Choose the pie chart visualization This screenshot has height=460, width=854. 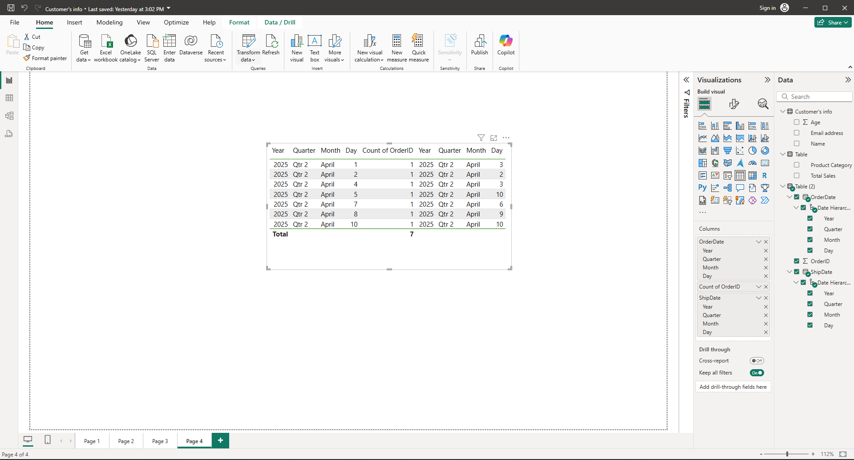tap(753, 151)
